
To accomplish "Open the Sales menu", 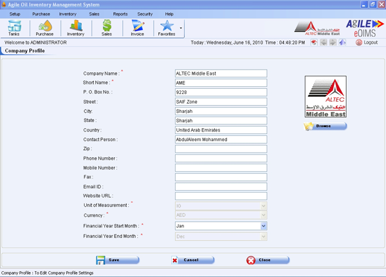I will [x=94, y=14].
